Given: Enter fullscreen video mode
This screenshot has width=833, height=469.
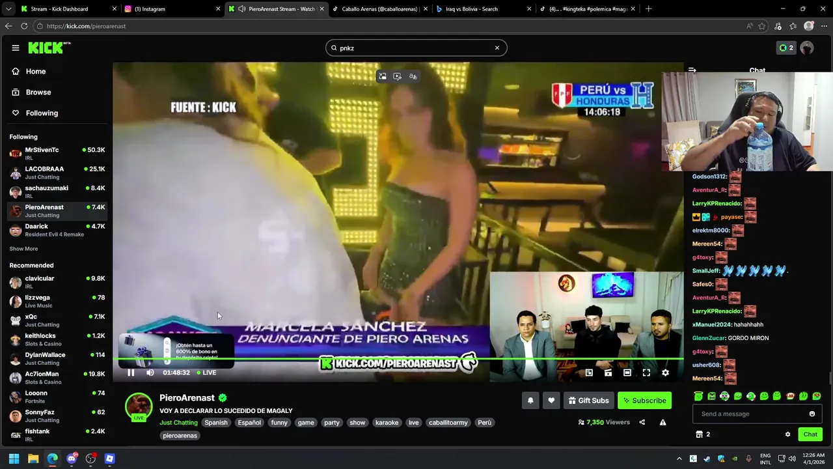Looking at the screenshot, I should click(646, 373).
